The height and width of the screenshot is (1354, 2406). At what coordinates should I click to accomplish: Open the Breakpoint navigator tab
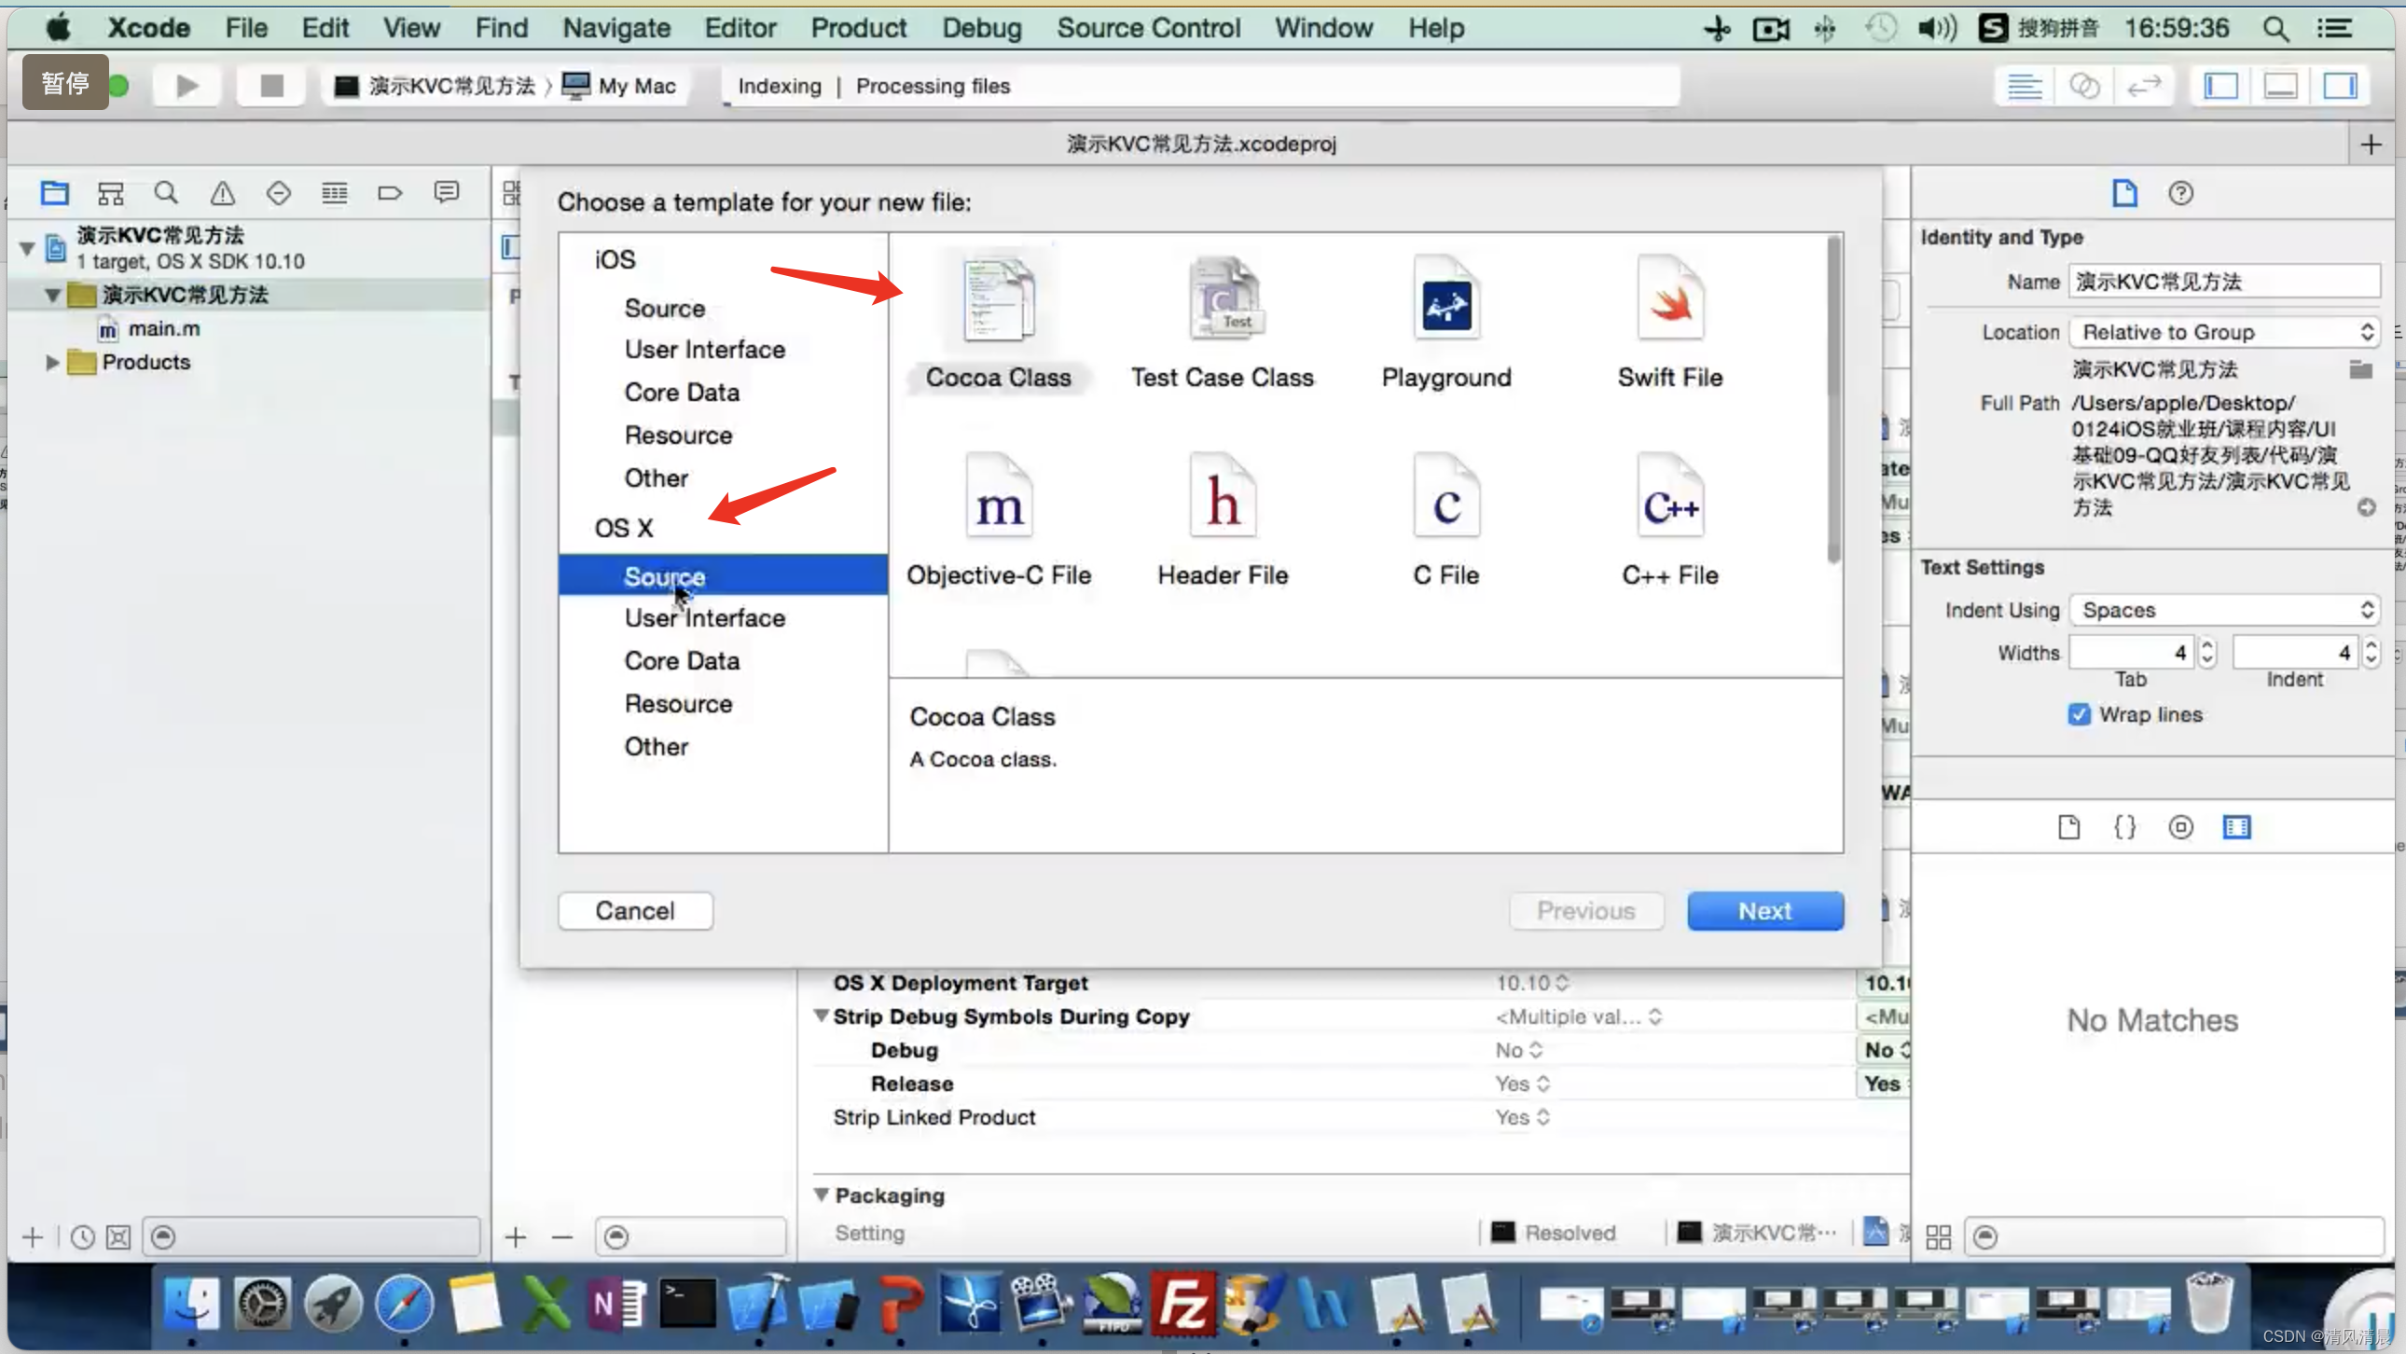point(391,193)
